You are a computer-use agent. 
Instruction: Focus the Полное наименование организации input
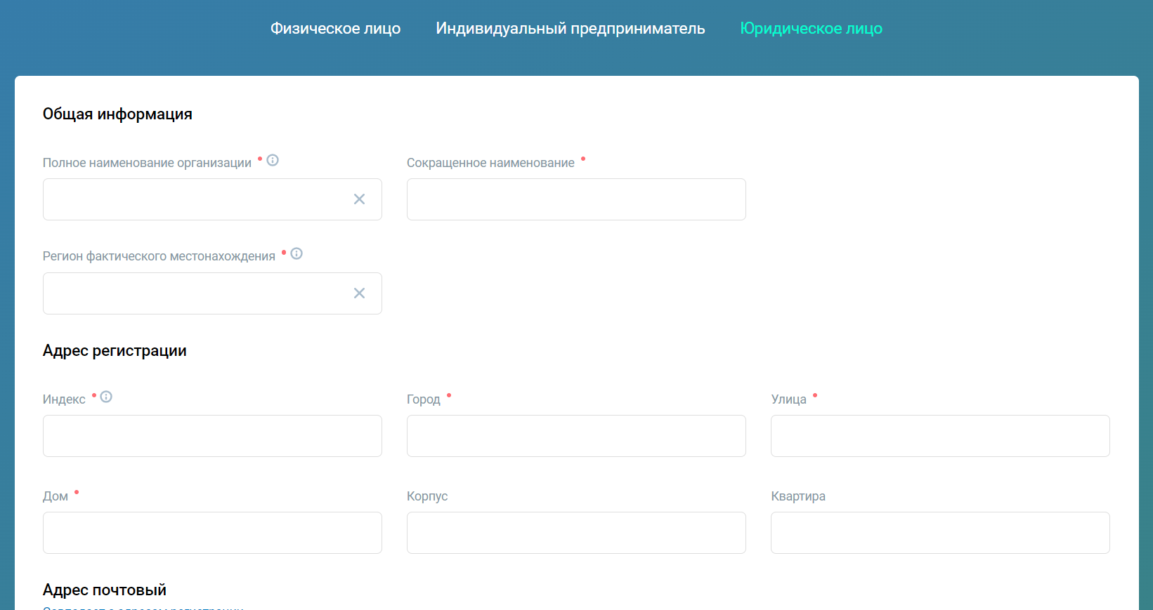pos(212,199)
